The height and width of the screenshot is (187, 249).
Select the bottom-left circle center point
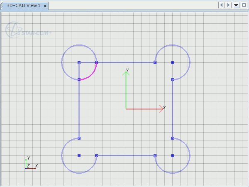coord(79,155)
